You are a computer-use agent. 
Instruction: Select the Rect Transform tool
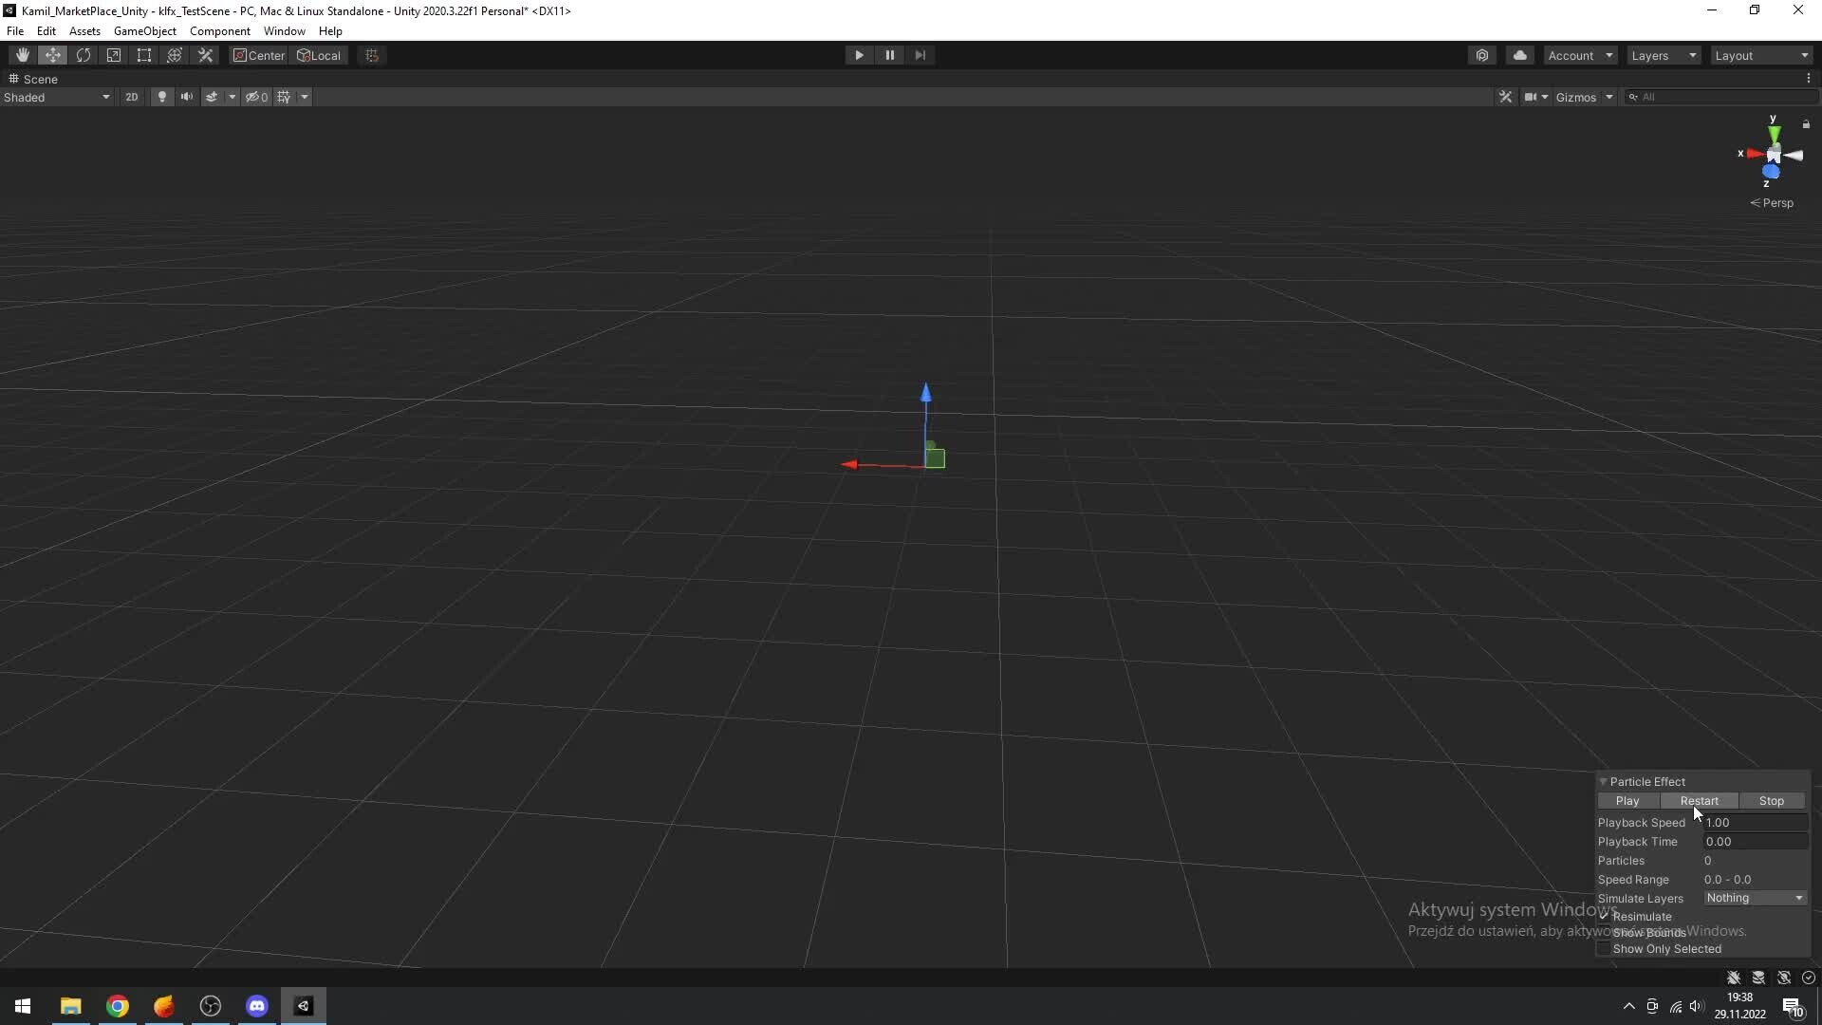144,55
